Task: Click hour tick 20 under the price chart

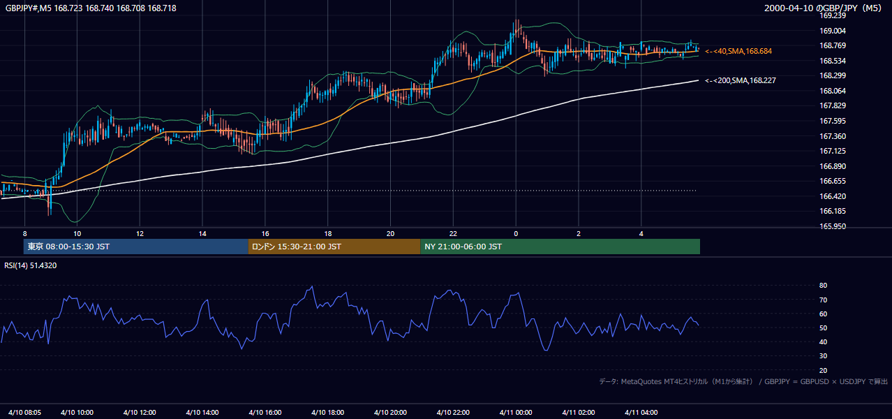Action: click(x=391, y=233)
